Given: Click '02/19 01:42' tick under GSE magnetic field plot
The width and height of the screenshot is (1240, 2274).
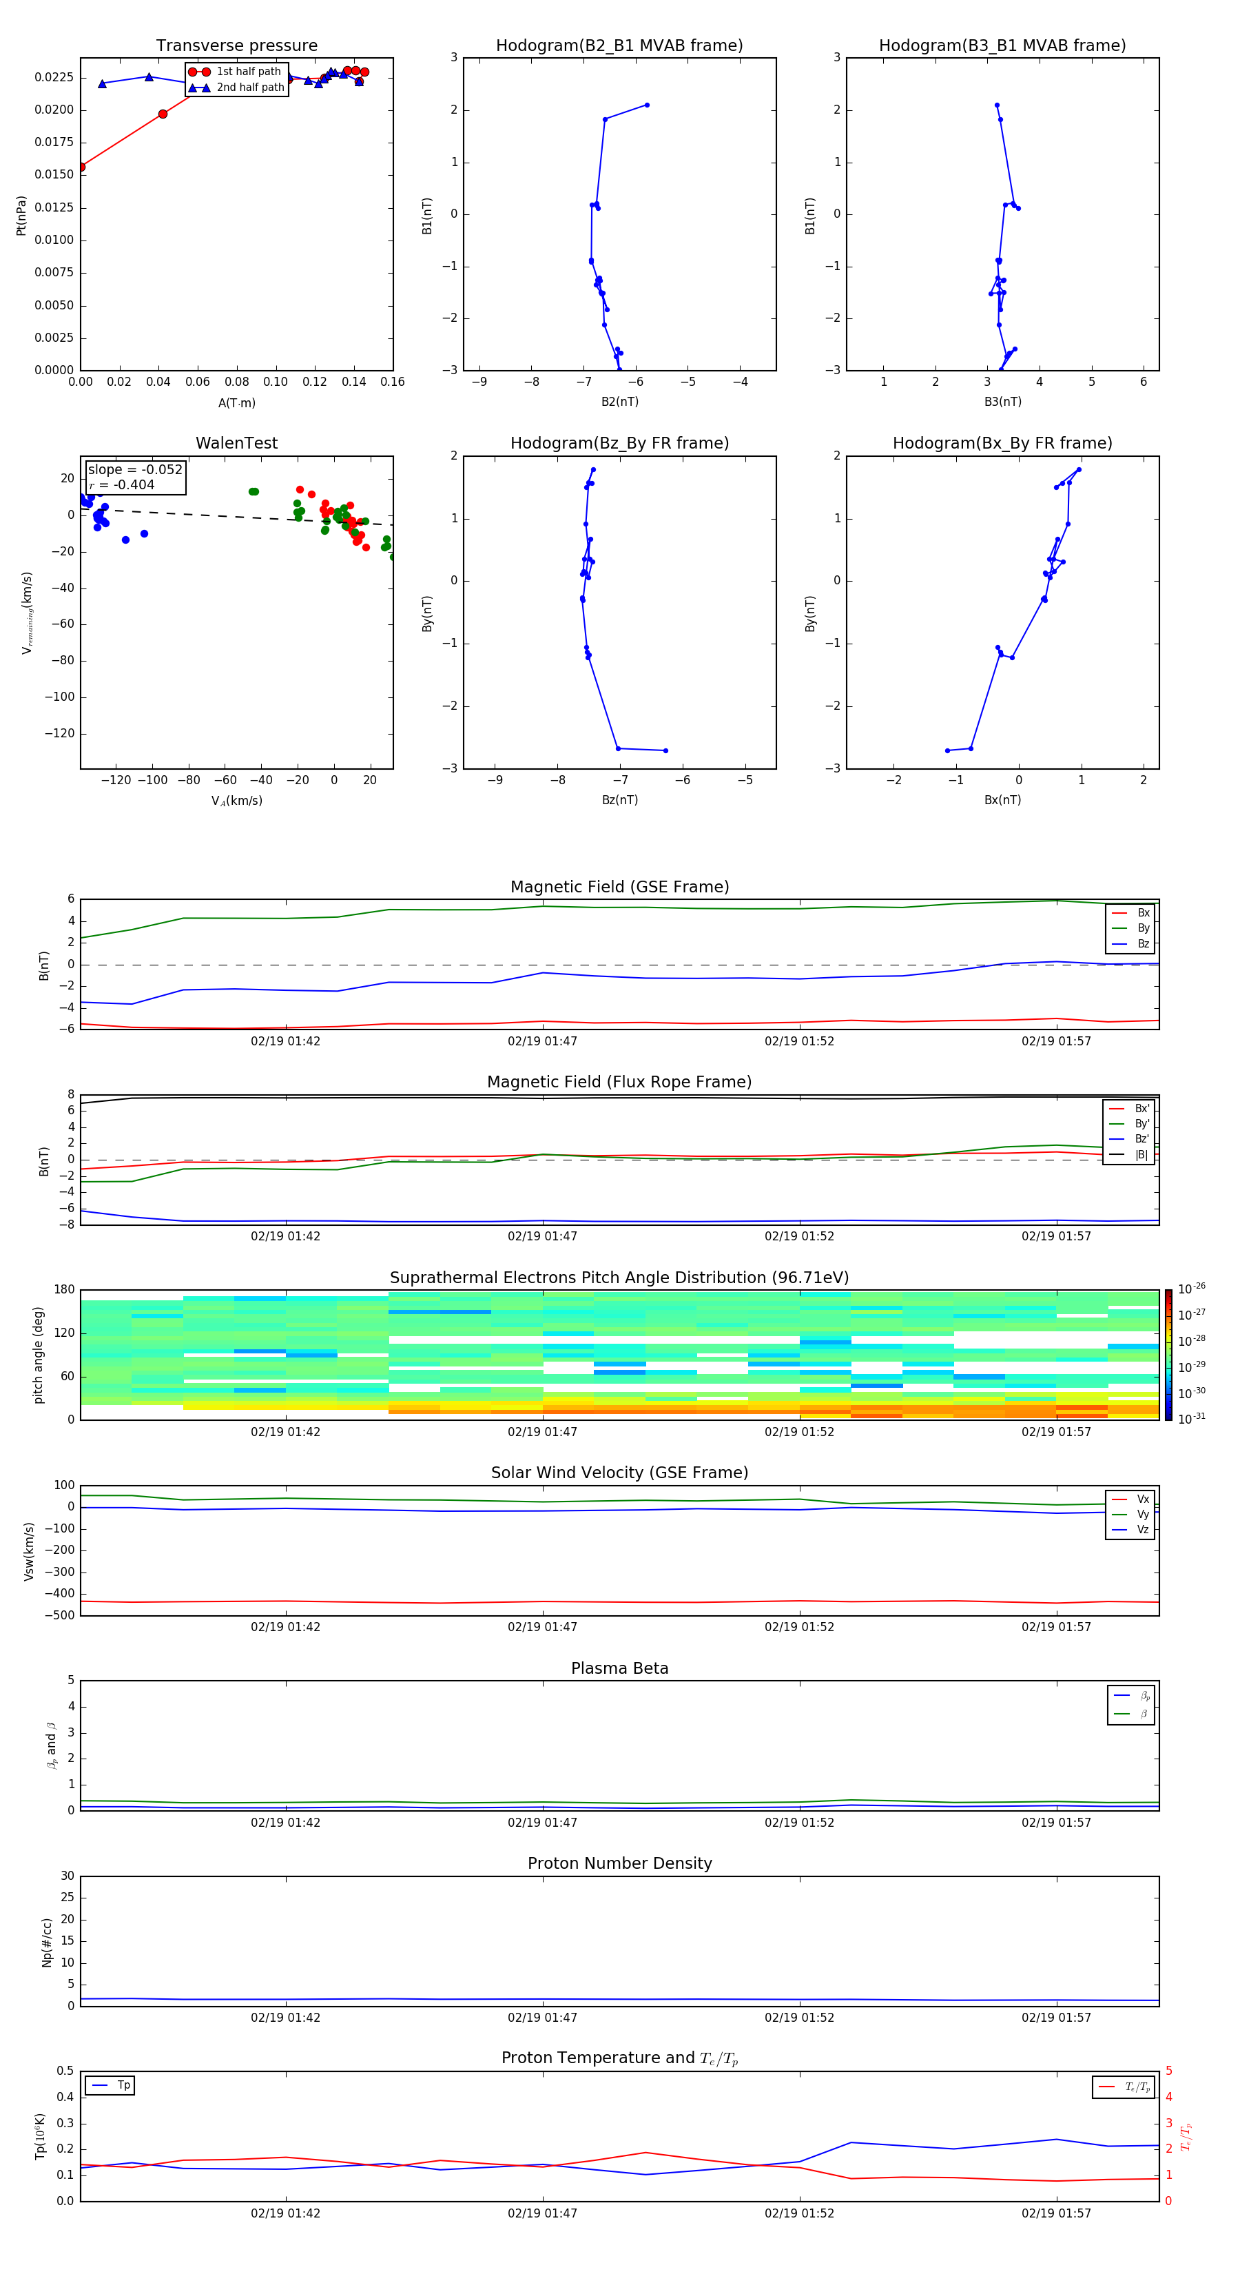Looking at the screenshot, I should 285,1041.
